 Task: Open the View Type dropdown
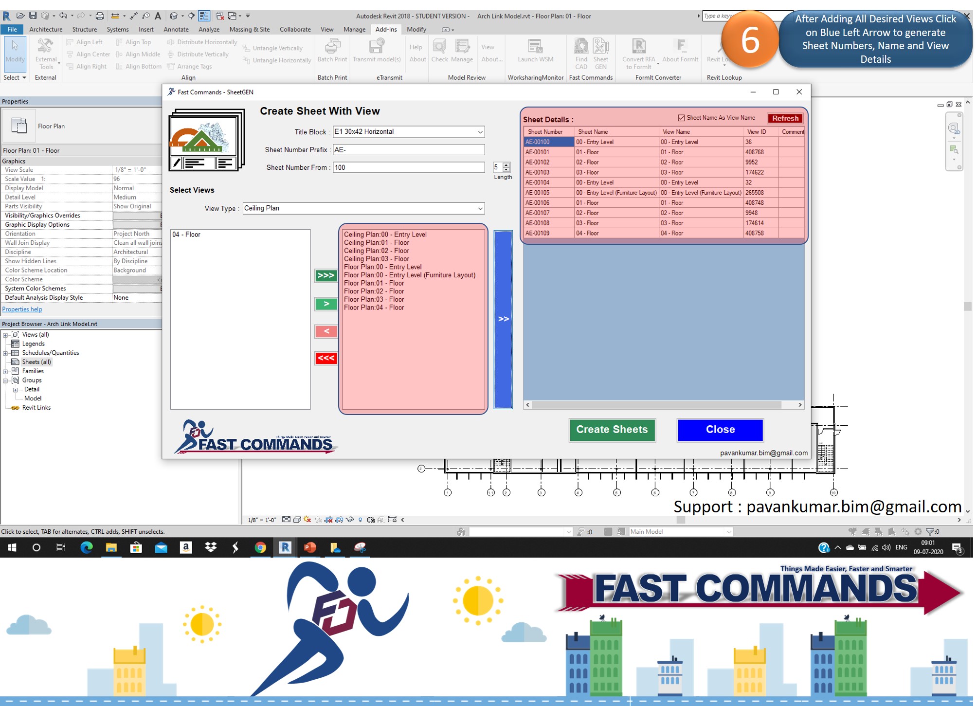(x=480, y=208)
